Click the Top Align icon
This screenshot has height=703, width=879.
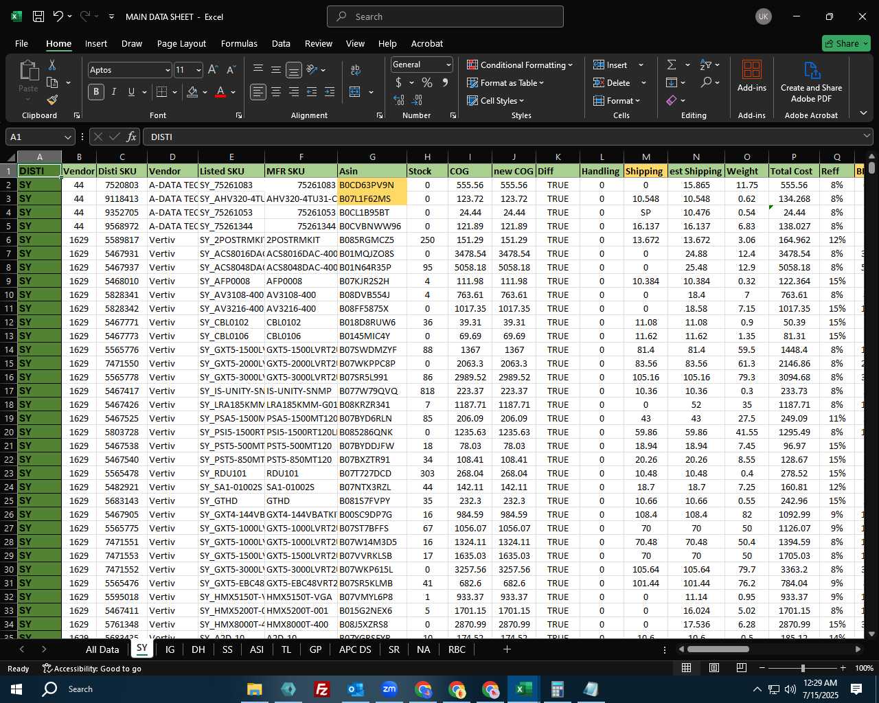point(258,70)
